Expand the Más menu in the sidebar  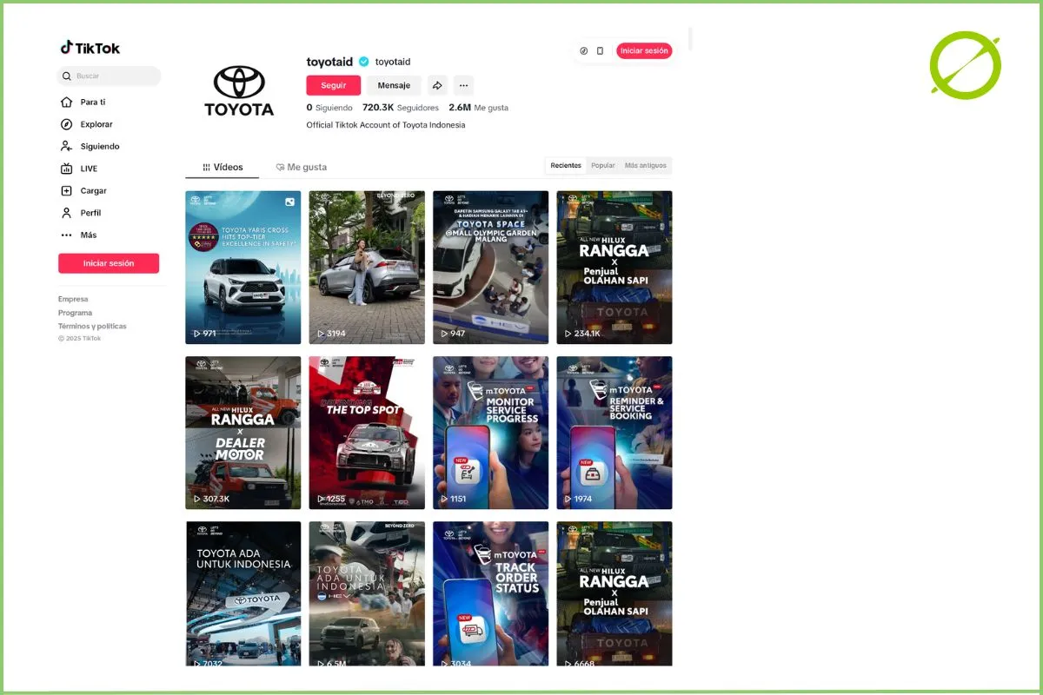coord(88,235)
